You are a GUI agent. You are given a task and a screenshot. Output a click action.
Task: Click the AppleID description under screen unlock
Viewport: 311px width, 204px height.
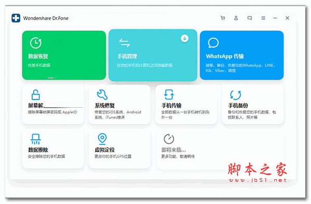click(x=52, y=112)
